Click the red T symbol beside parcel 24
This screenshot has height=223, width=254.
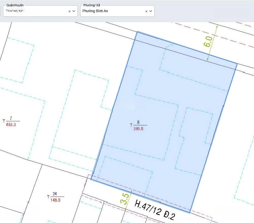(48, 197)
